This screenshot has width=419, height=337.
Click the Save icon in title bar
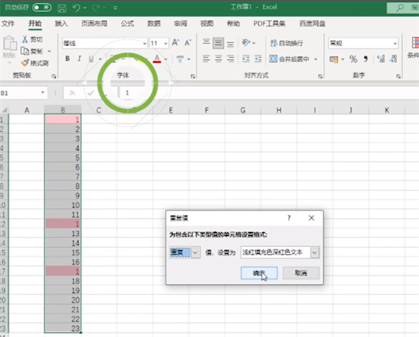[61, 8]
